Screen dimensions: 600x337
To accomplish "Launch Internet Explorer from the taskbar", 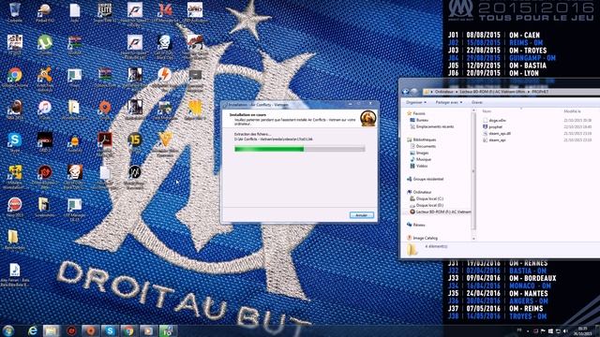I will [x=32, y=330].
